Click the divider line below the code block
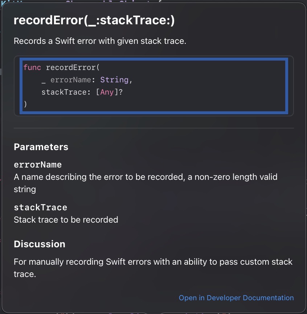 [x=153, y=128]
